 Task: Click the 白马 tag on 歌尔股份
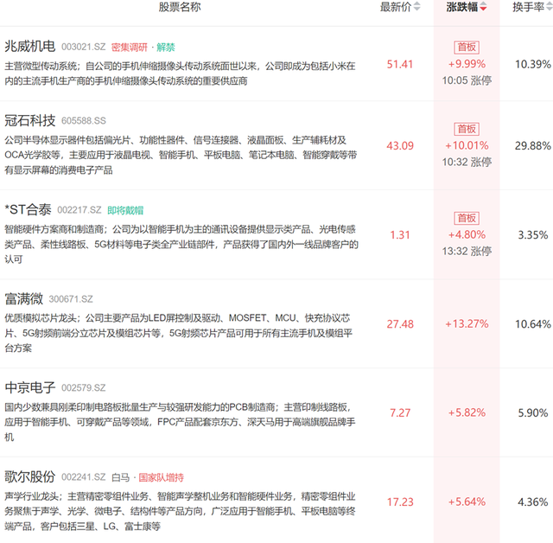coord(121,478)
